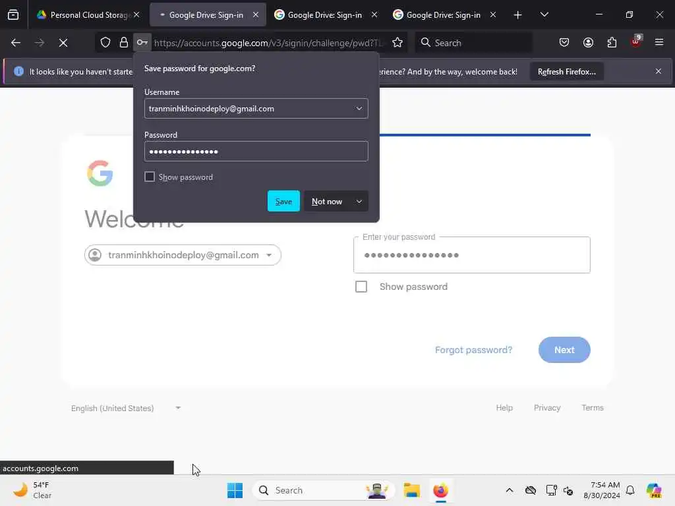Open the weather widget on taskbar
This screenshot has width=675, height=506.
tap(33, 490)
